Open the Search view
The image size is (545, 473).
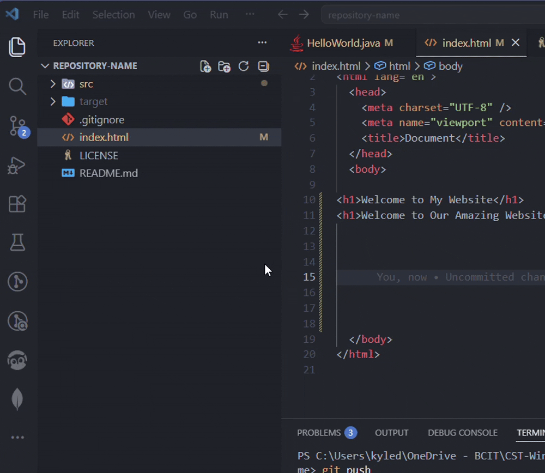pos(17,86)
